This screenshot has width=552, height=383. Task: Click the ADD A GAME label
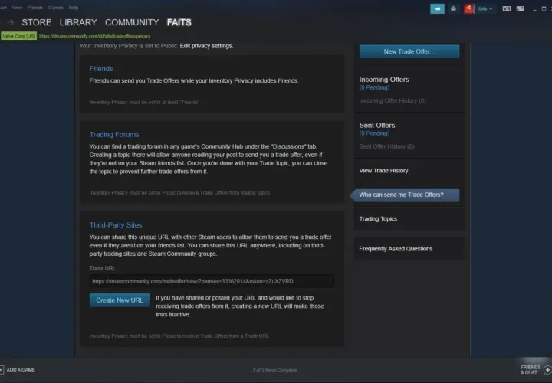(21, 370)
